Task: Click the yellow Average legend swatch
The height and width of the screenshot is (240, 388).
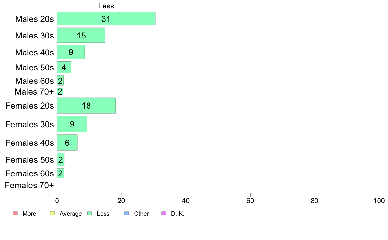Action: pyautogui.click(x=52, y=214)
